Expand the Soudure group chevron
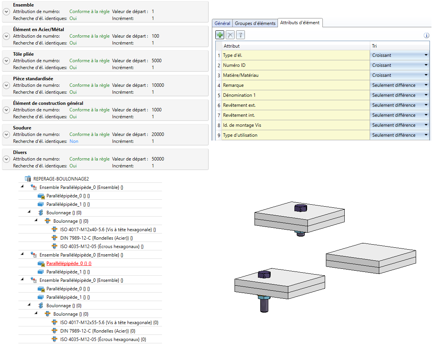Viewport: 433px width, 346px height. click(7, 135)
